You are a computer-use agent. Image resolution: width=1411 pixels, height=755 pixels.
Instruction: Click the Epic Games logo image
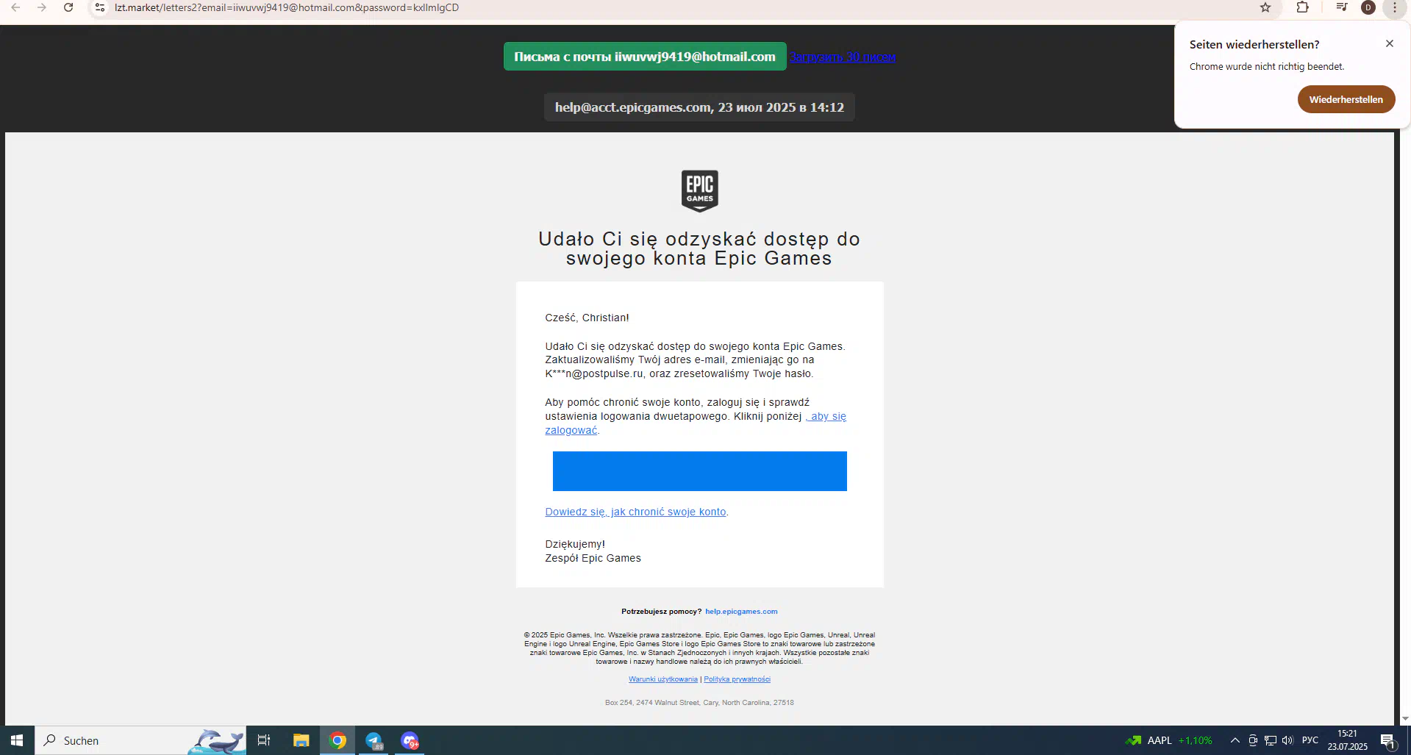[699, 191]
